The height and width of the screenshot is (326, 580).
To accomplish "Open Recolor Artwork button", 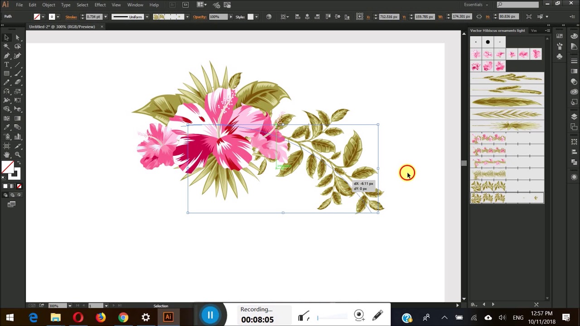I will point(269,17).
